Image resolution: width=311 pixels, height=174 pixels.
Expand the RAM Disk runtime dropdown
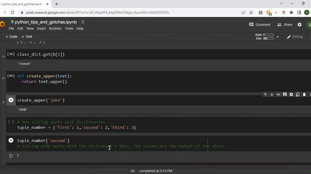pyautogui.click(x=277, y=37)
